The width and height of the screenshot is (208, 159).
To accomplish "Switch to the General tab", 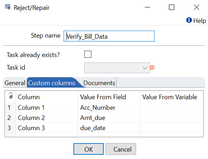I will (15, 83).
